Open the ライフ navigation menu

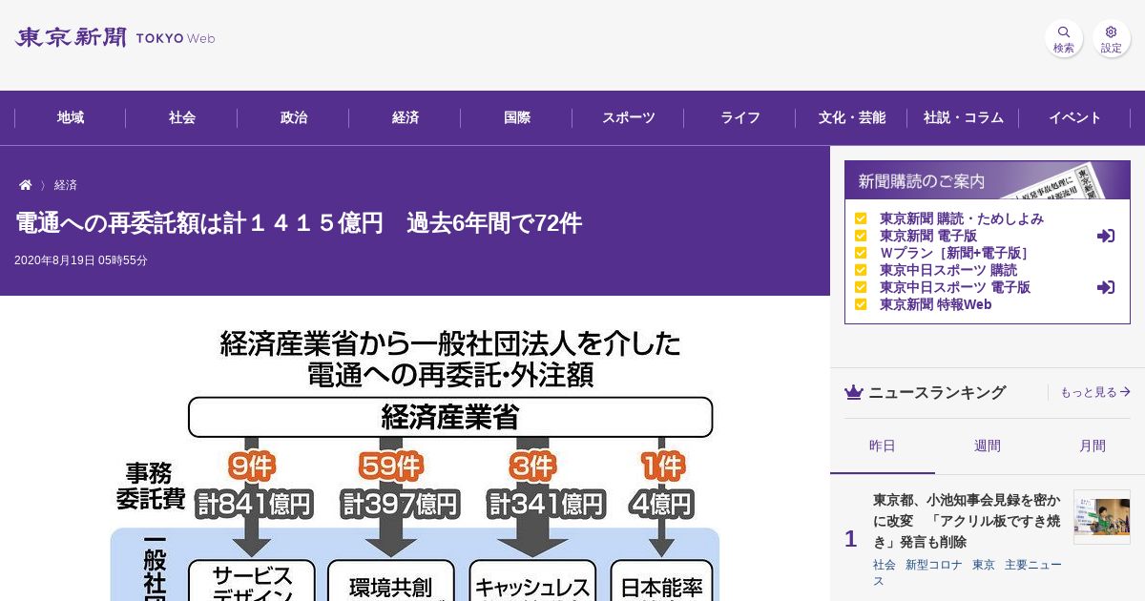[740, 118]
